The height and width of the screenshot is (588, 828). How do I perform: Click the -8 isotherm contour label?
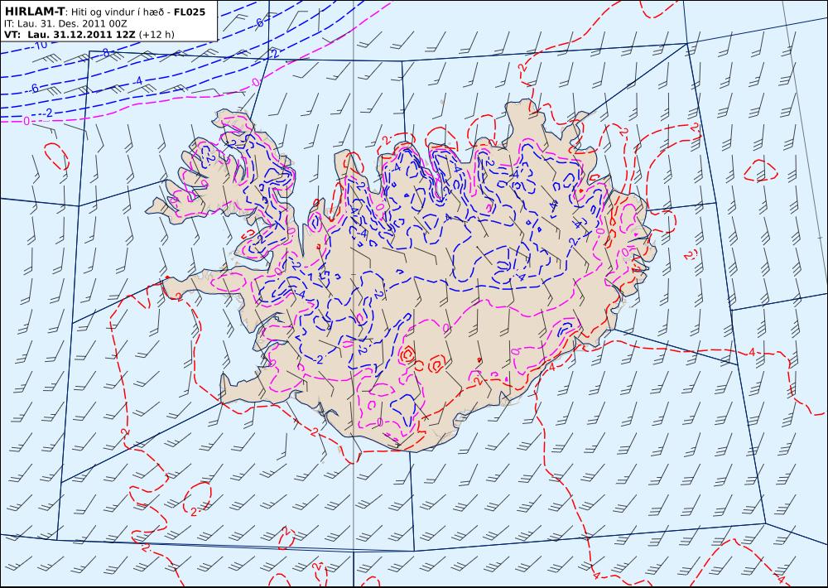click(104, 53)
